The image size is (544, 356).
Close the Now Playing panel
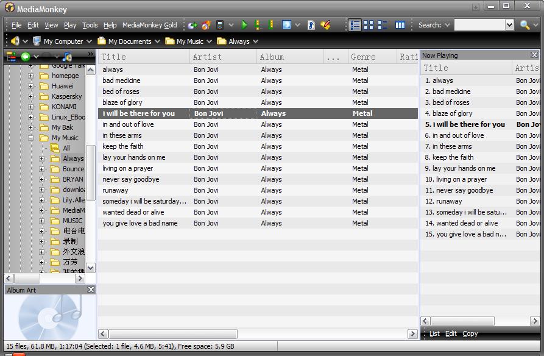[534, 55]
